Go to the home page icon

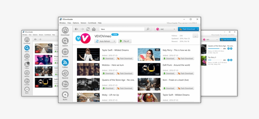pos(94,29)
